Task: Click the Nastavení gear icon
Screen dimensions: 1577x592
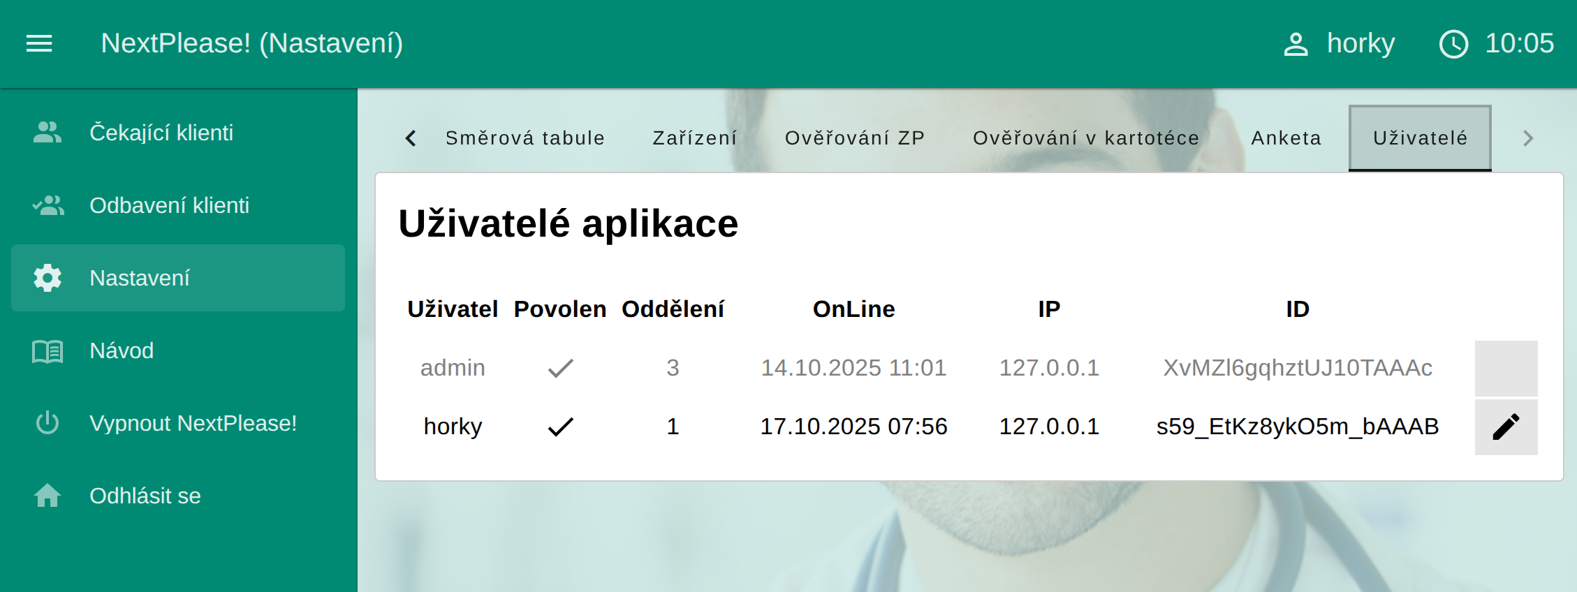Action: pyautogui.click(x=47, y=278)
